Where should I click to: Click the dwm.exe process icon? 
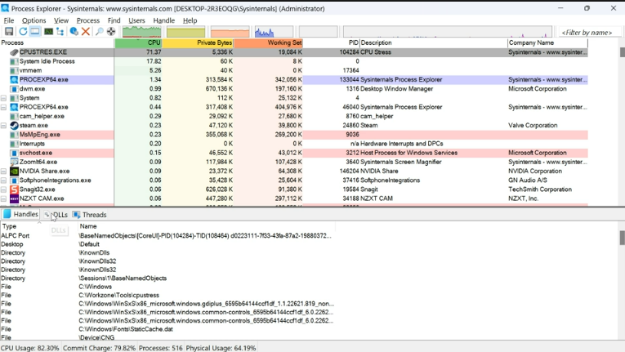tap(14, 89)
